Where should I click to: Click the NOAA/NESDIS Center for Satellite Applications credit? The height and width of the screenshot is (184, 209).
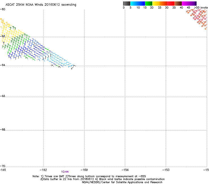(x=122, y=182)
